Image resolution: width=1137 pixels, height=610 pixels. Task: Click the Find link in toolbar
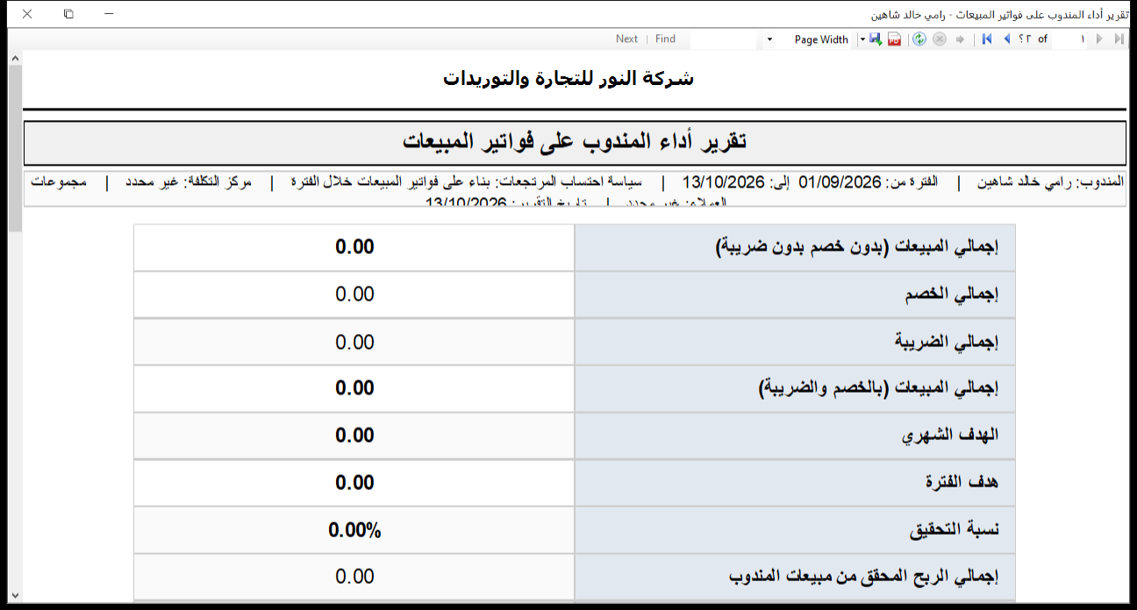[x=665, y=39]
